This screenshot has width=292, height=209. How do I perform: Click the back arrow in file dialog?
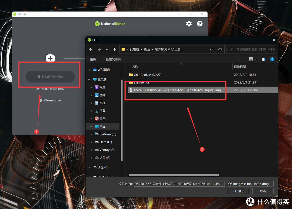91,49
